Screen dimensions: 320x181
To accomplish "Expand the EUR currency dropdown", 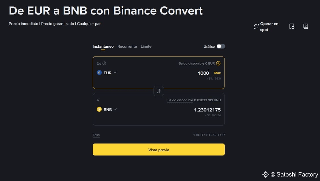I will (115, 73).
